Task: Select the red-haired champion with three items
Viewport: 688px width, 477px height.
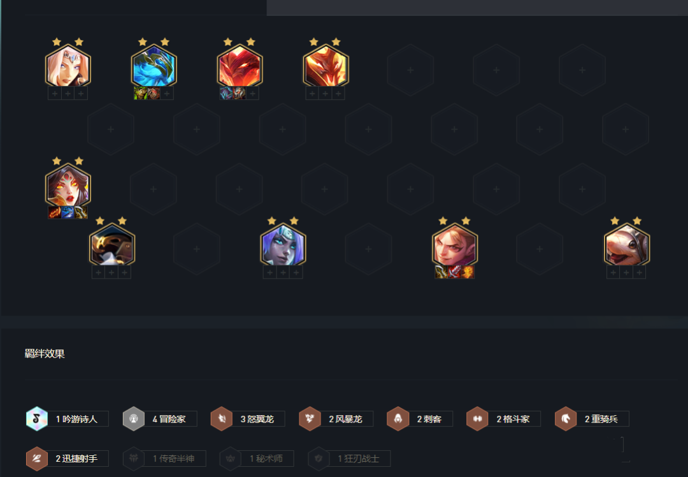Action: coord(455,245)
